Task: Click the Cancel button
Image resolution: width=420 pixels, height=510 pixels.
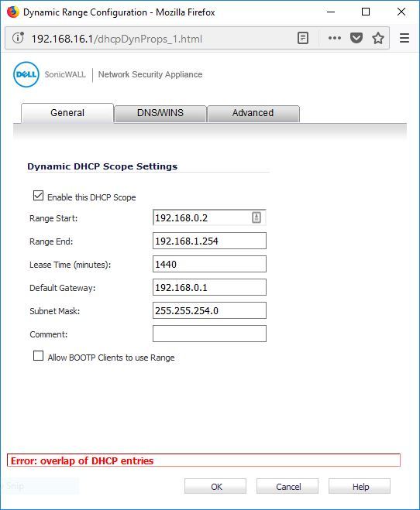Action: pos(287,486)
